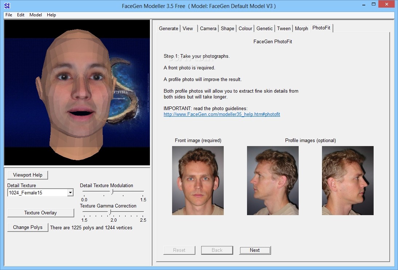398x270 pixels.
Task: Click the 'There are 1225 polys' text
Action: tap(91, 227)
